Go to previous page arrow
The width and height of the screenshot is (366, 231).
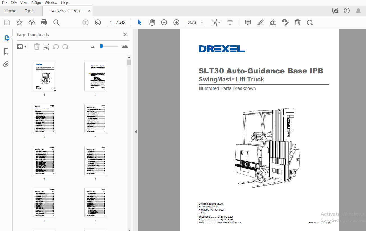pos(86,22)
